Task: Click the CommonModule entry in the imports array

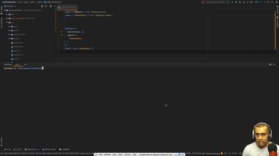Action: (75, 39)
